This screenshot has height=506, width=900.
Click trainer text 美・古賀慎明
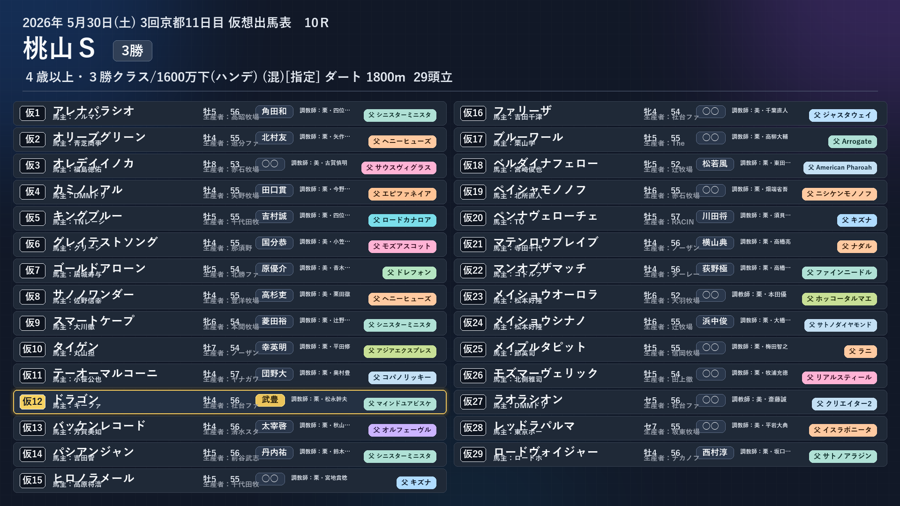click(x=327, y=163)
